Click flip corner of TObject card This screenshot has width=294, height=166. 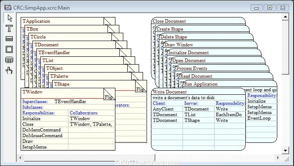133,68
